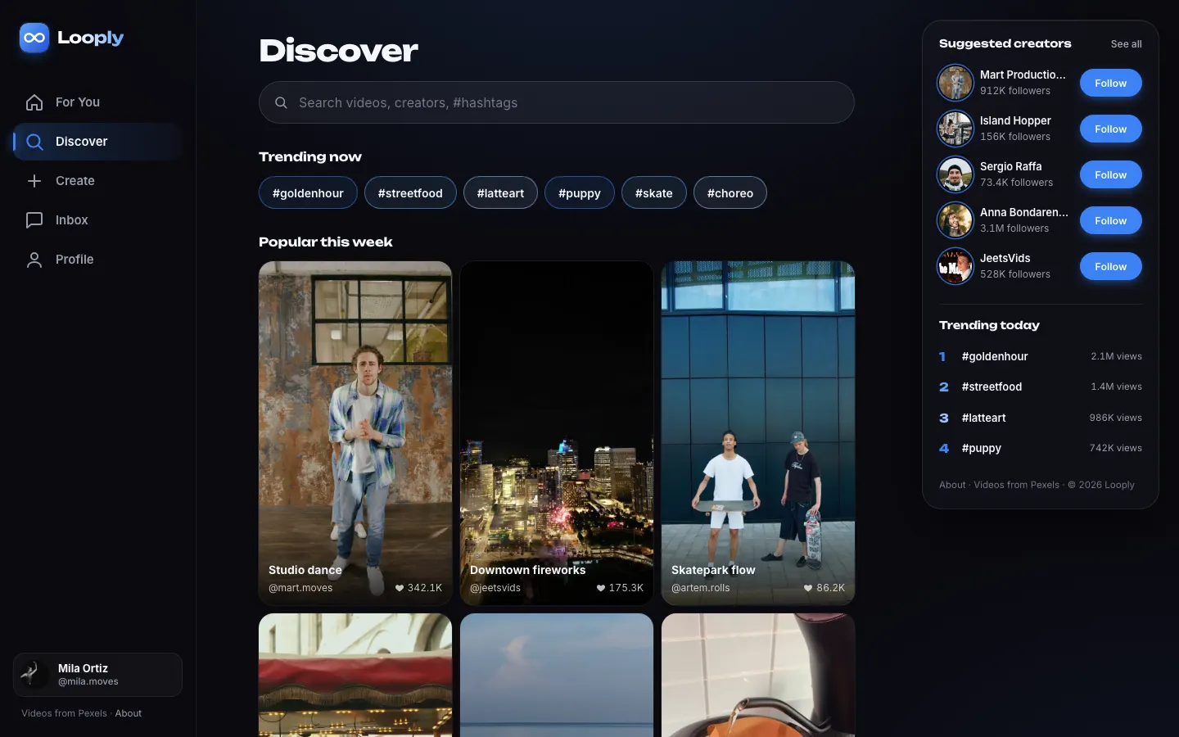
Task: Select the #latteart trending chip
Action: pyautogui.click(x=500, y=193)
